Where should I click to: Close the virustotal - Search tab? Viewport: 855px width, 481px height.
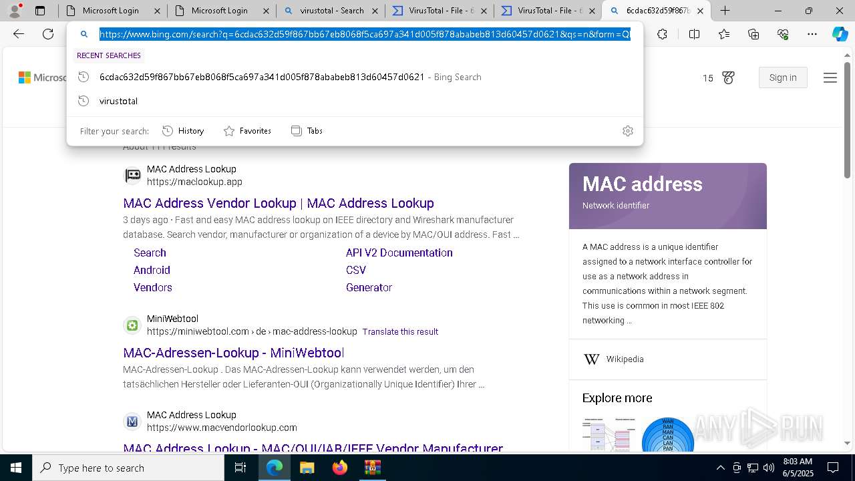(374, 11)
